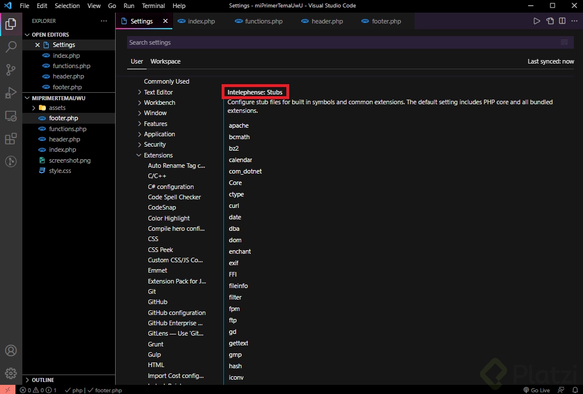Image resolution: width=583 pixels, height=394 pixels.
Task: Click the Run play icon in editor toolbar
Action: pos(537,21)
